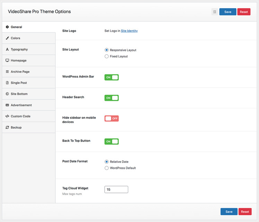Expand all sections with header icon

[215, 12]
